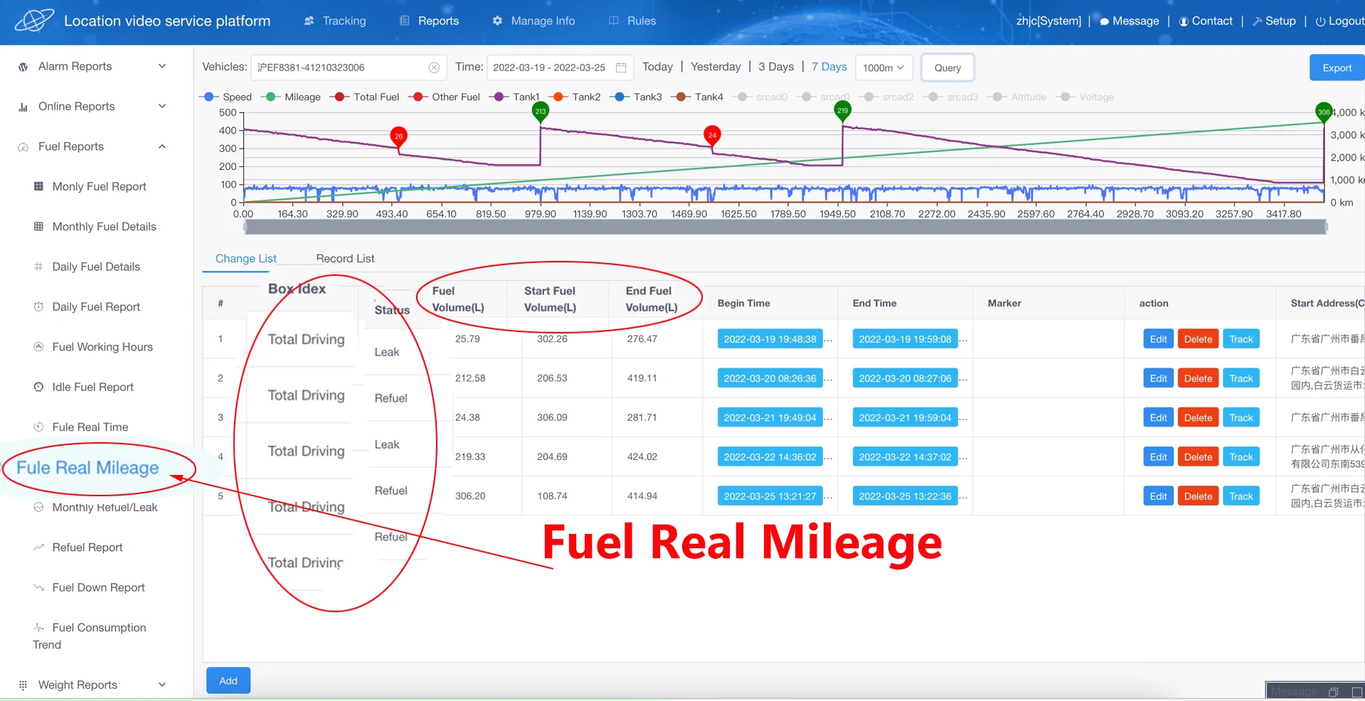1365x701 pixels.
Task: Switch to the Record List tab
Action: (345, 258)
